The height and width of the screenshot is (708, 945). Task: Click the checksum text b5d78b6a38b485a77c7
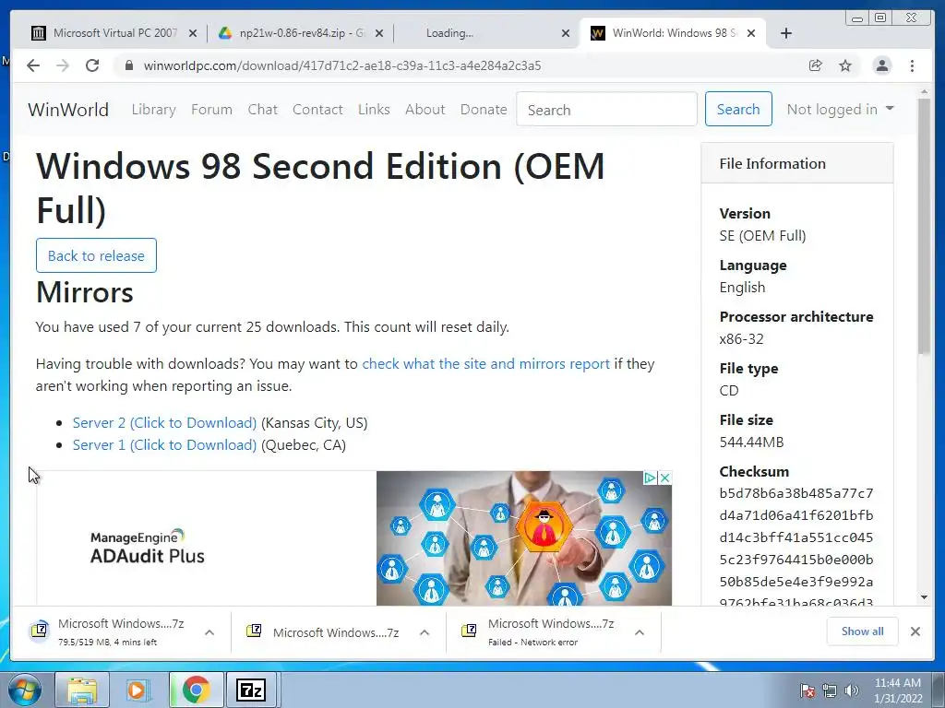pos(796,493)
